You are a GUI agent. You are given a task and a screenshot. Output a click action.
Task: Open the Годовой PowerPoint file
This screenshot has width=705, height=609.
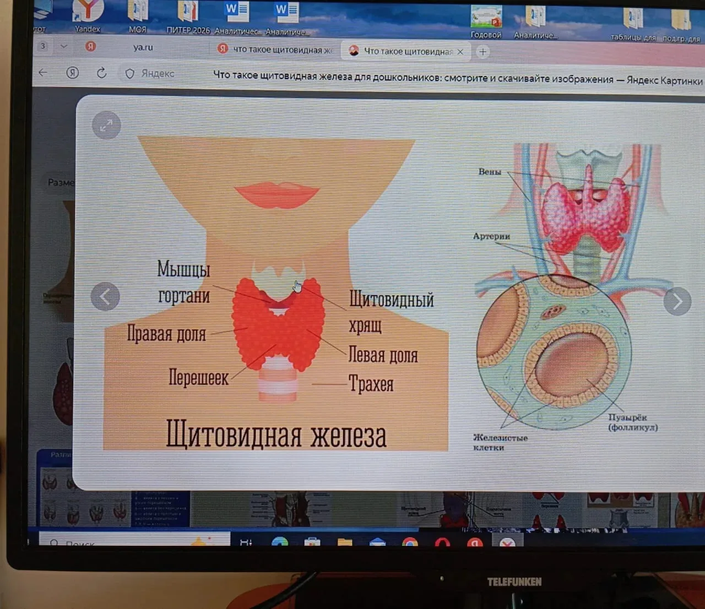486,21
